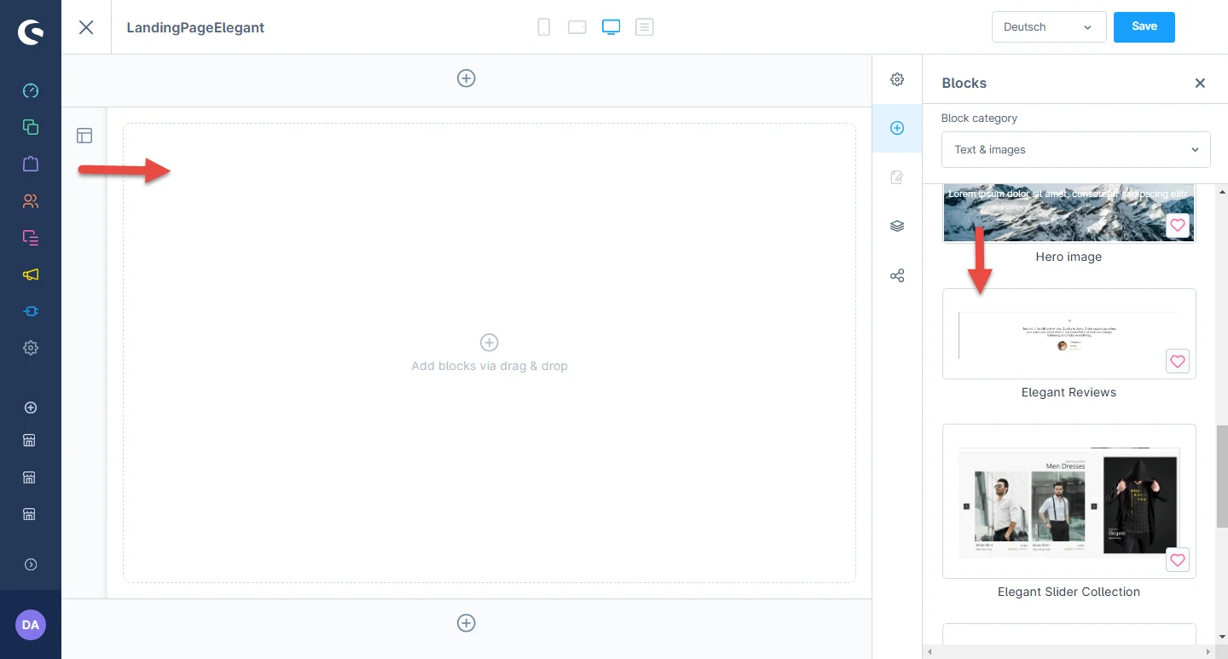The image size is (1228, 659).
Task: Select the Elegant Slider Collection thumbnail
Action: [1069, 500]
